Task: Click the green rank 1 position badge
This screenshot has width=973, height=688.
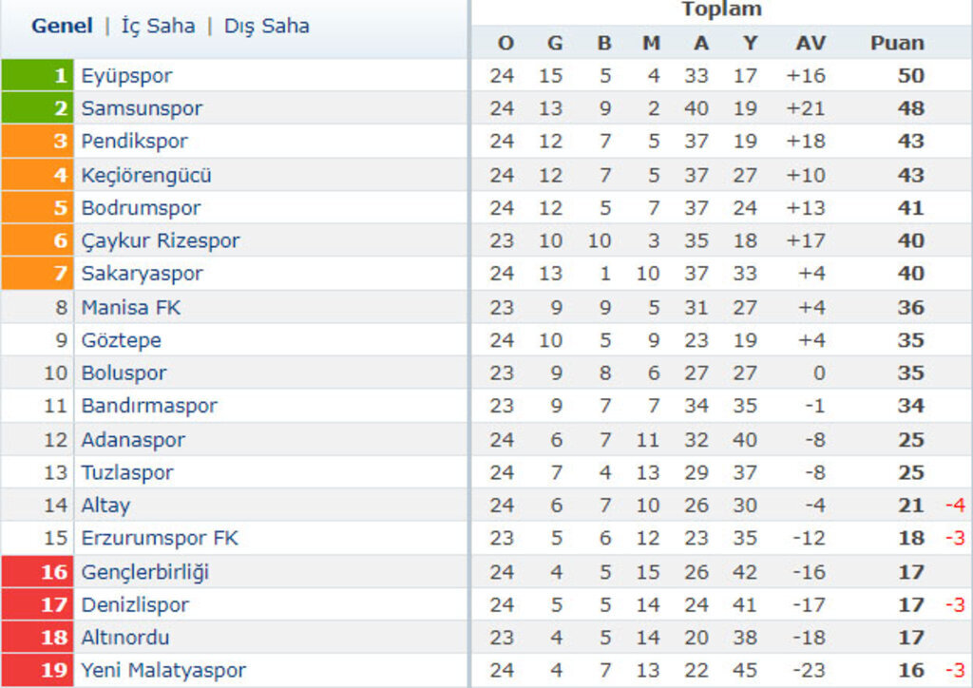Action: pos(37,75)
